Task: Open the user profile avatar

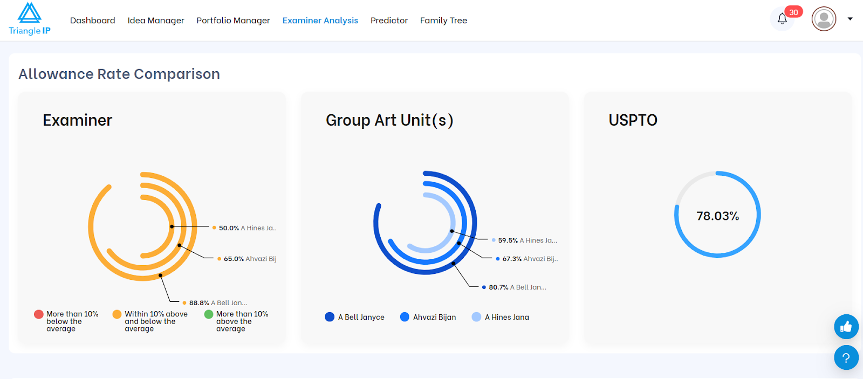Action: coord(824,19)
